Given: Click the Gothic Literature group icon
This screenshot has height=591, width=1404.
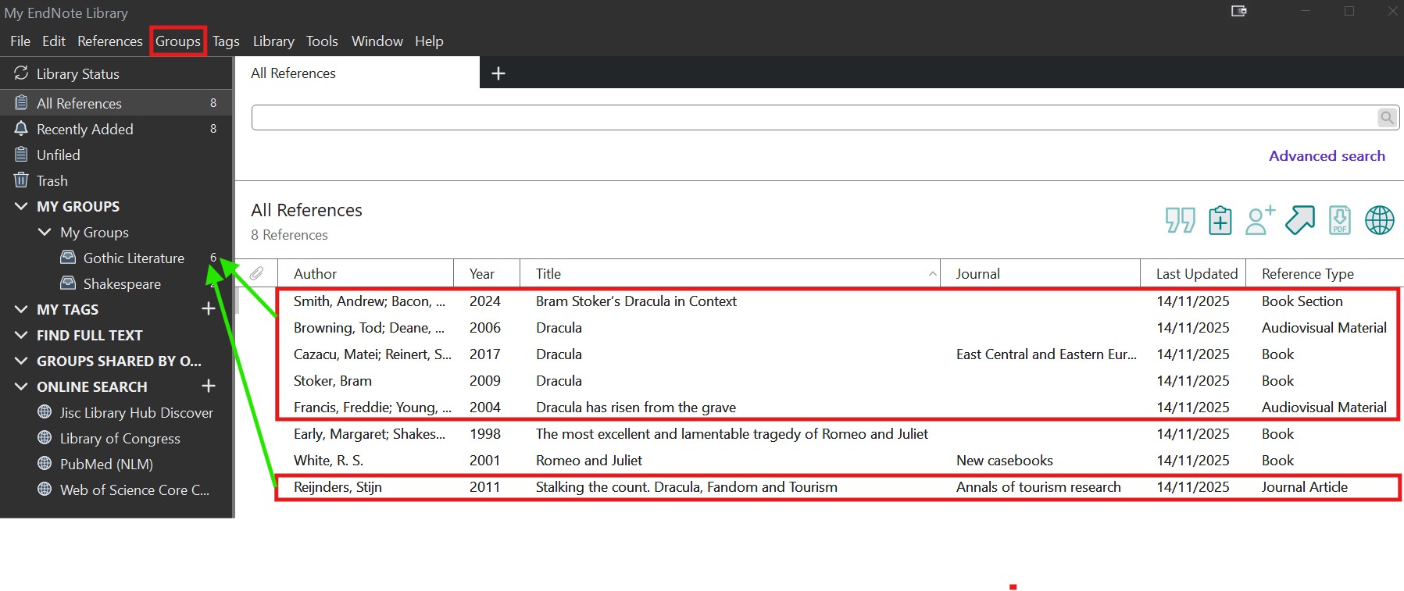Looking at the screenshot, I should [69, 258].
